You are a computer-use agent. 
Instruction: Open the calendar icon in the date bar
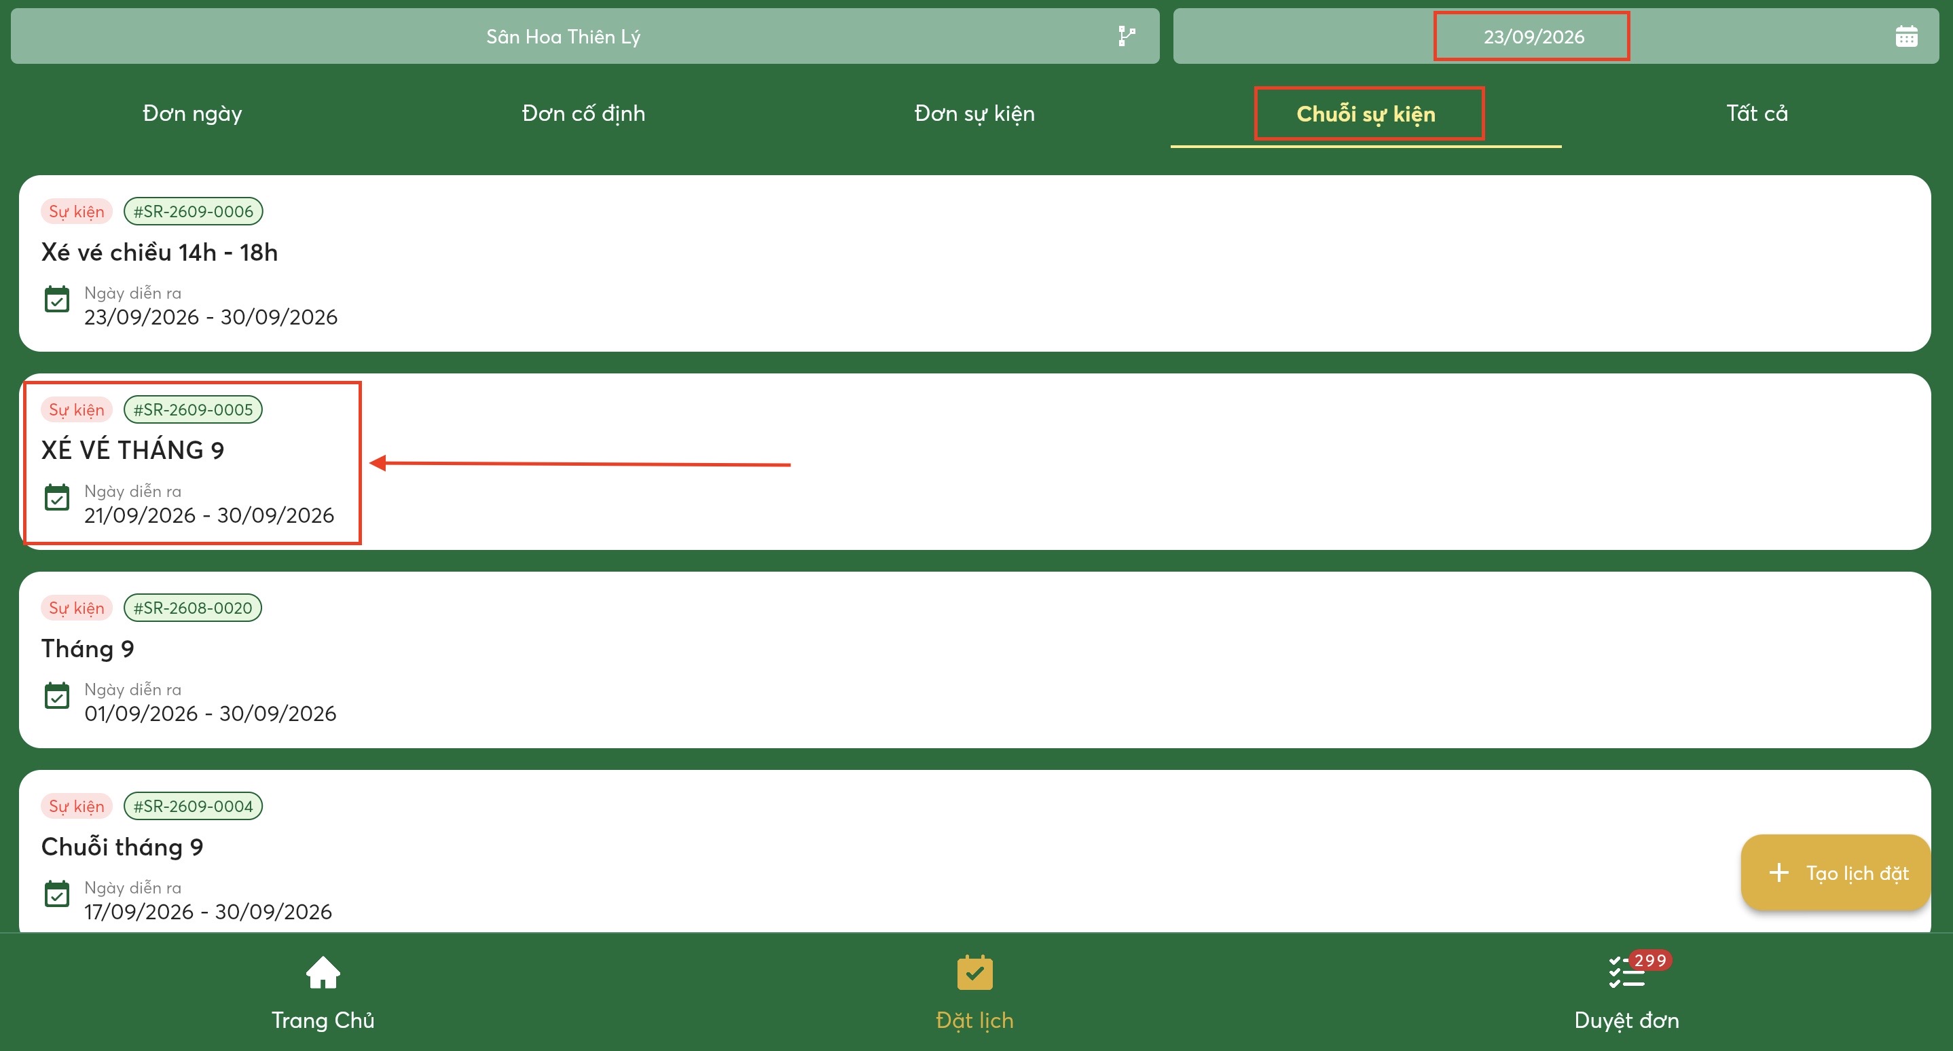coord(1906,35)
